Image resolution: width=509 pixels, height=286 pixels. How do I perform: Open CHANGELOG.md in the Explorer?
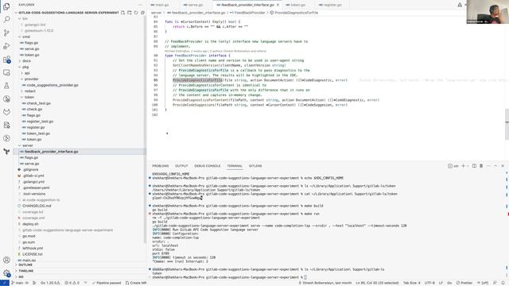[37, 206]
